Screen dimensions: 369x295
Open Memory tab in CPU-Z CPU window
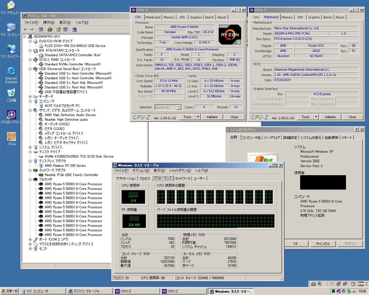pos(169,17)
